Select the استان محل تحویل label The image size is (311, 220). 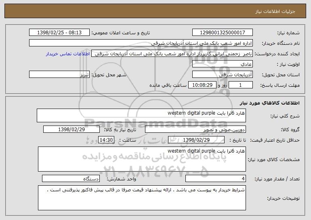coord(281,75)
